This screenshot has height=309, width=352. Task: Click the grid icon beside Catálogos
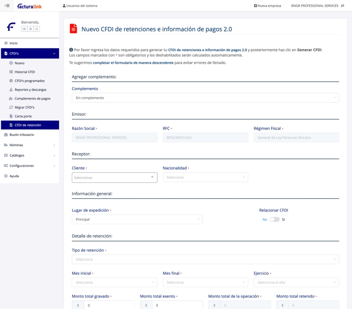[x=6, y=155]
